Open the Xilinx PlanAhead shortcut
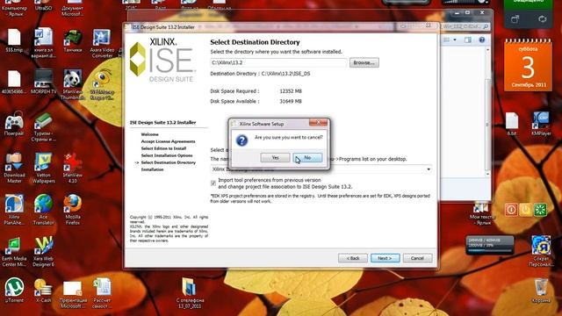Screen dimensions: 562x316 14,210
